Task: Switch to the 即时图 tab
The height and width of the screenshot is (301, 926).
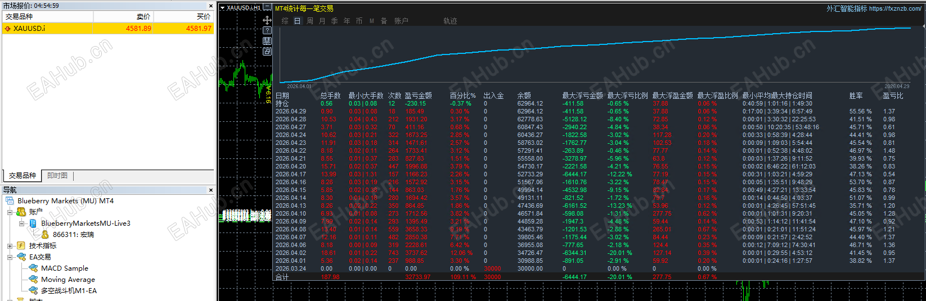Action: [x=57, y=176]
